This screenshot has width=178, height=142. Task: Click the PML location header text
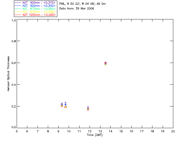(x=83, y=4)
